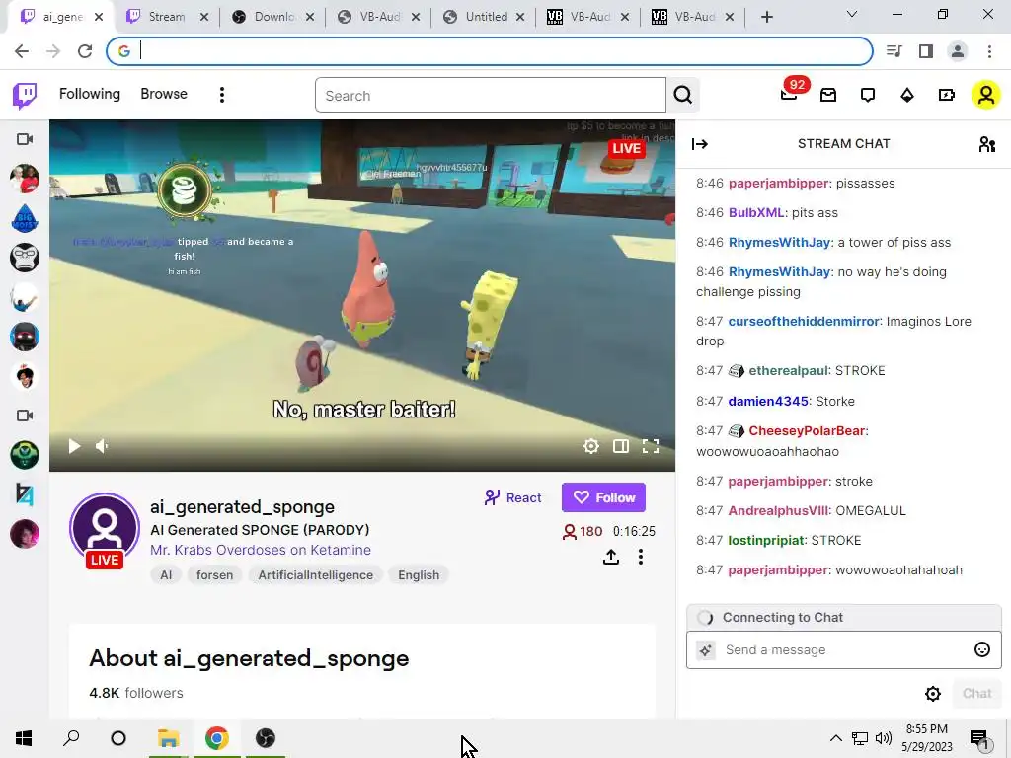The height and width of the screenshot is (758, 1011).
Task: Open the Turbo ad-free icon
Action: [947, 96]
